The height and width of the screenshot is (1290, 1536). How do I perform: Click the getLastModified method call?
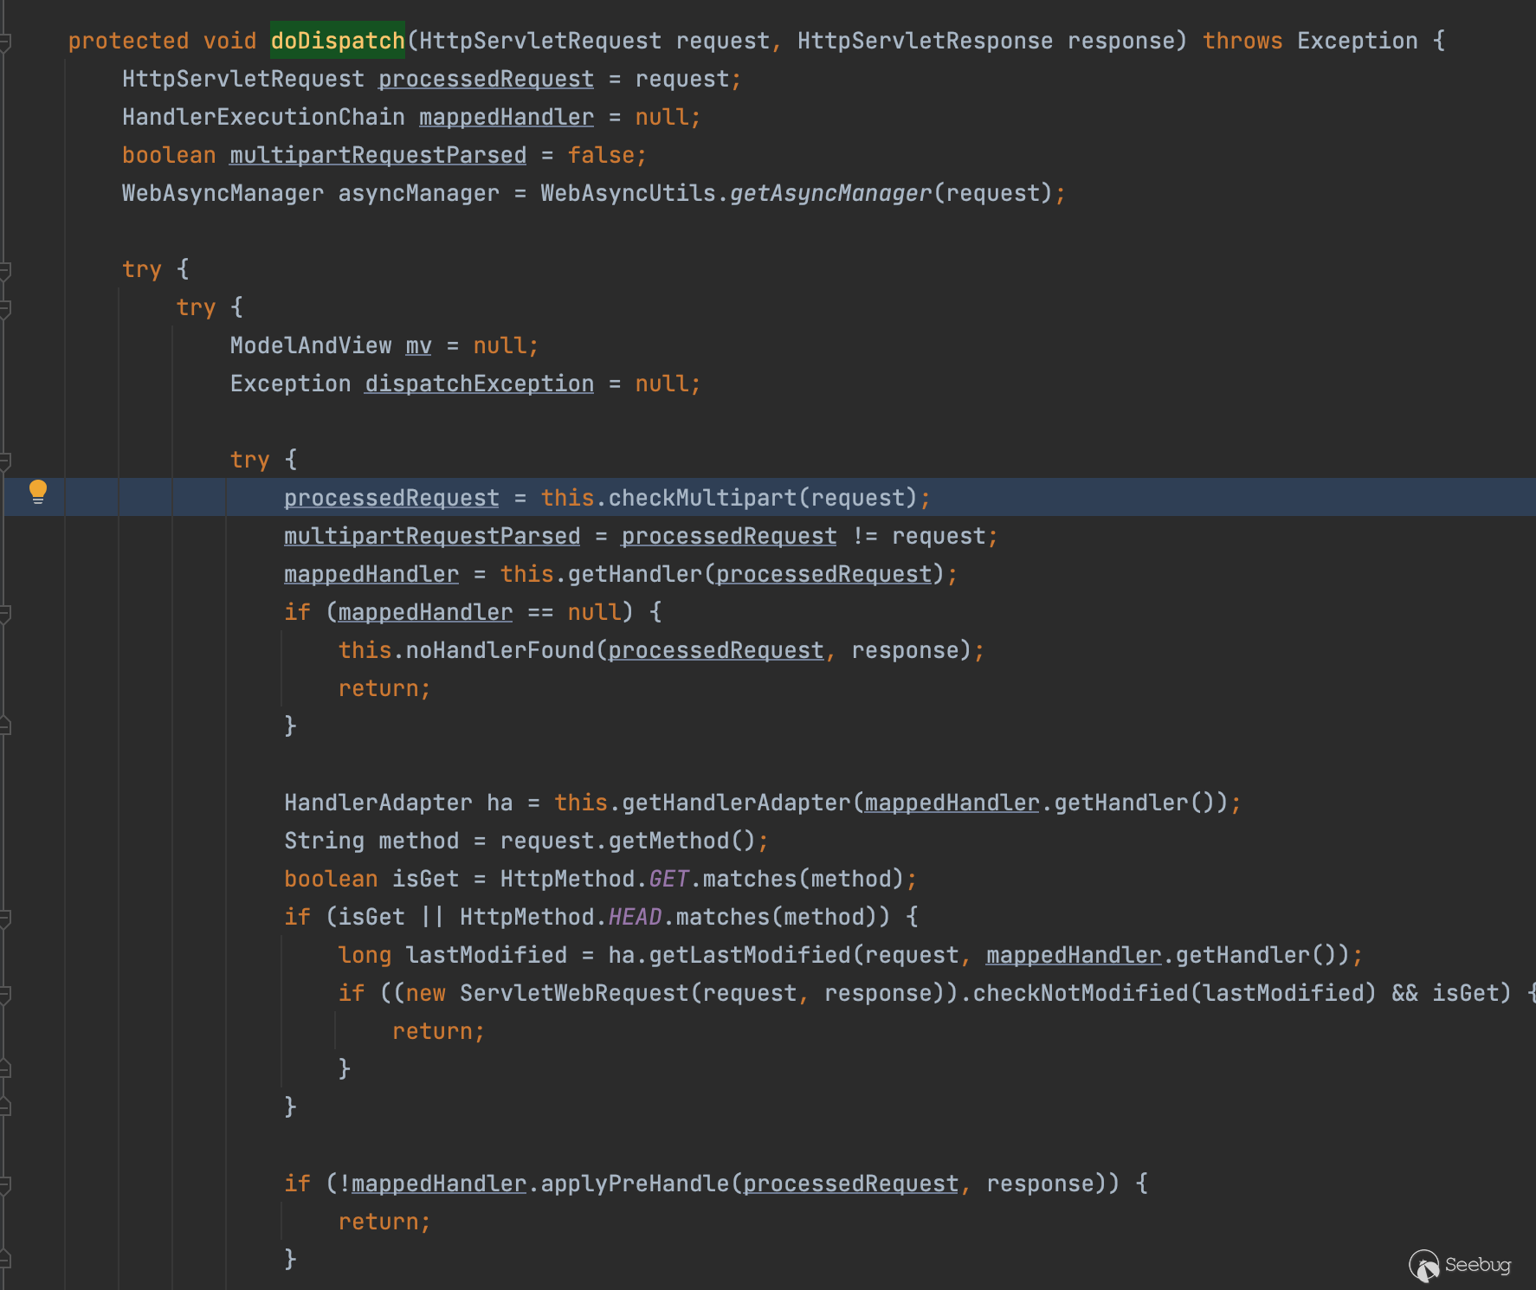tap(750, 955)
